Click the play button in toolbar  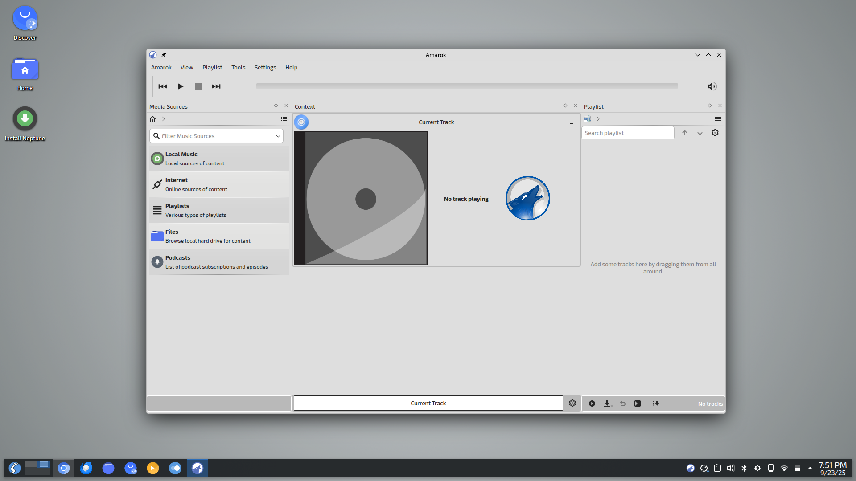180,86
